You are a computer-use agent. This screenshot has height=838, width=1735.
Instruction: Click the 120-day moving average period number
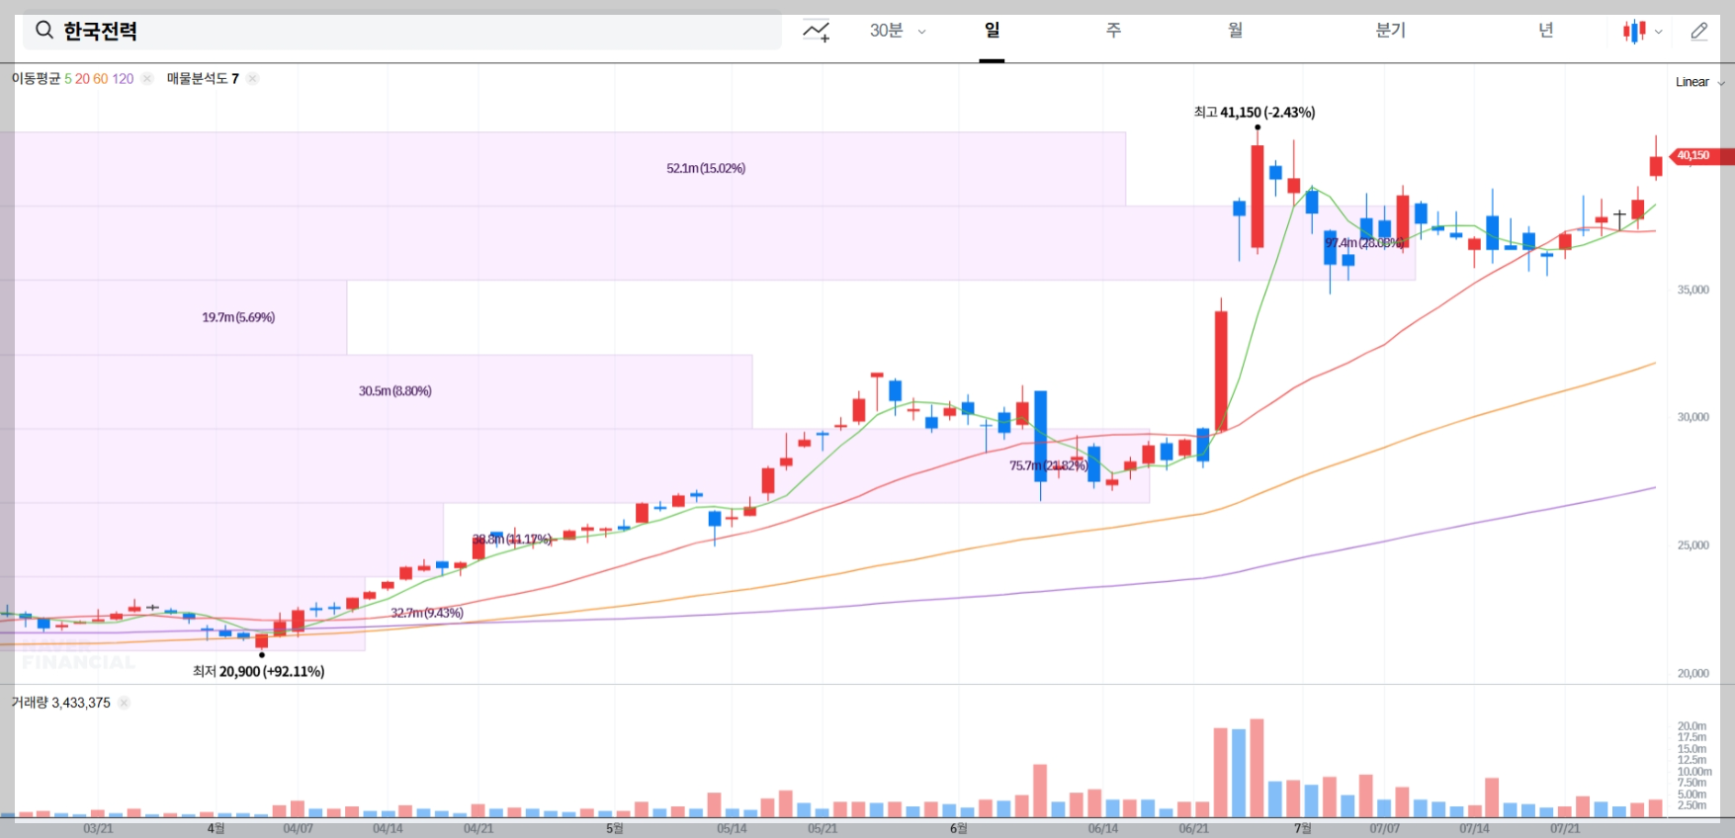(123, 79)
